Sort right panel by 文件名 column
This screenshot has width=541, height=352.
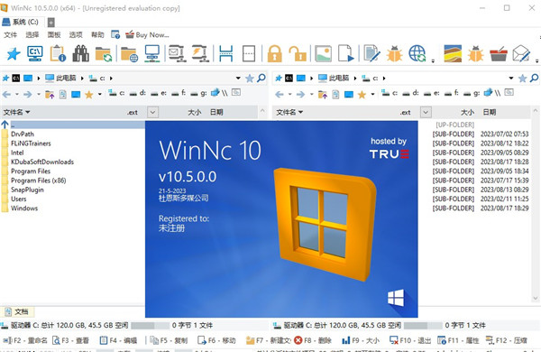click(289, 112)
